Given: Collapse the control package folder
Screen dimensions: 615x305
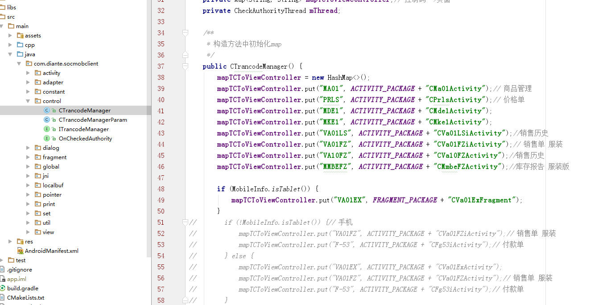Looking at the screenshot, I should (x=28, y=101).
